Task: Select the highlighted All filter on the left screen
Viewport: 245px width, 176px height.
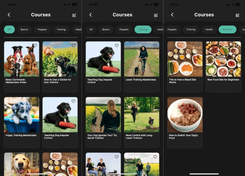Action: click(9, 29)
